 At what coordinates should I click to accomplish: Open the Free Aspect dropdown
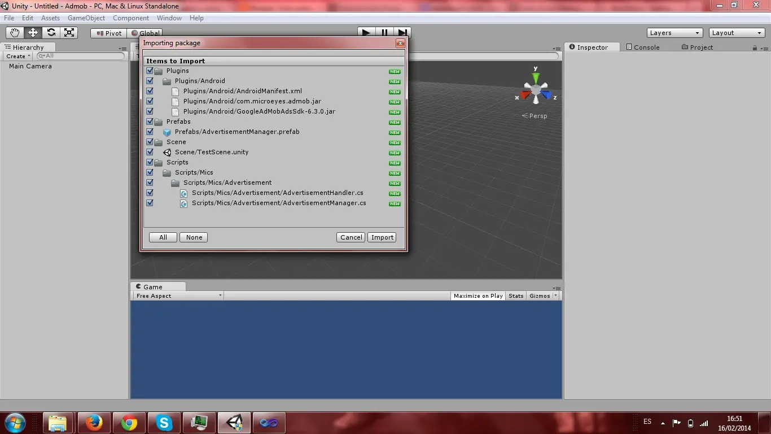click(x=178, y=296)
